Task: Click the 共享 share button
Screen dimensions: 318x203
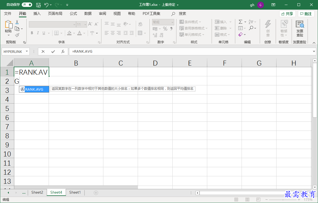Action: click(x=287, y=14)
